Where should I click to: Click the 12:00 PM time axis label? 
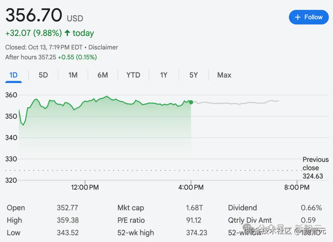(x=85, y=187)
